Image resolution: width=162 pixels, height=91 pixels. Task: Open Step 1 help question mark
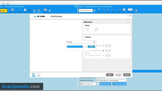tap(75, 6)
